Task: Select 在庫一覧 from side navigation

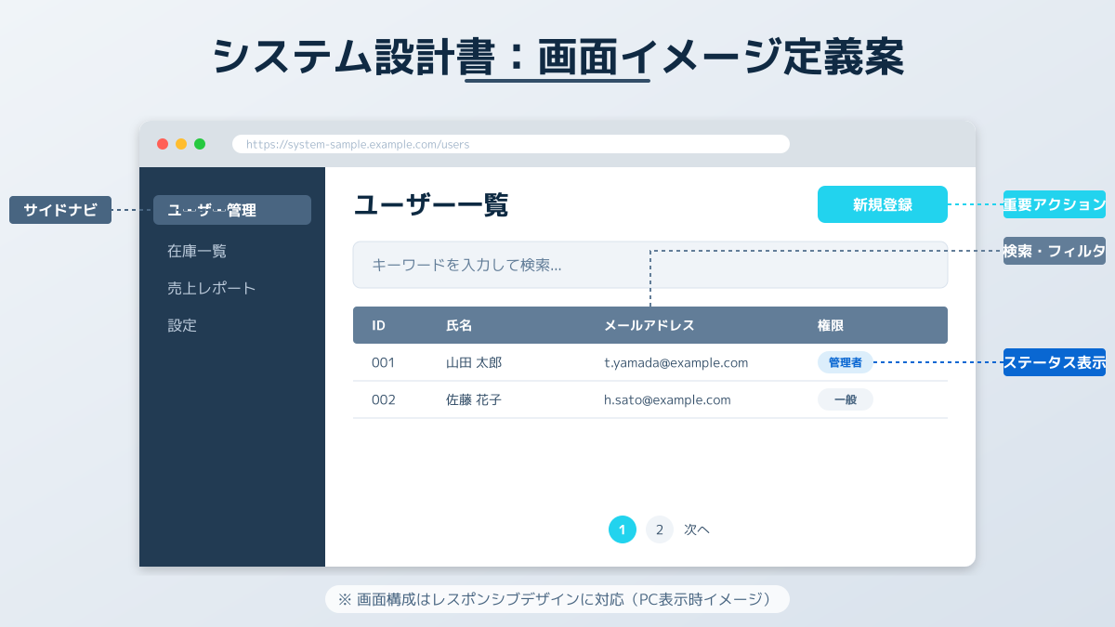Action: point(197,251)
